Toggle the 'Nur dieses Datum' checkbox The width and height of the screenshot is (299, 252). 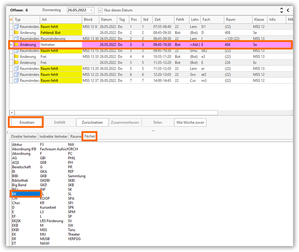click(x=100, y=10)
